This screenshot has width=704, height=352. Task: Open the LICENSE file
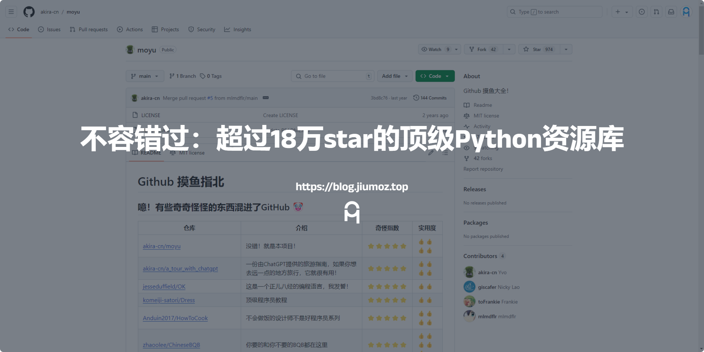pos(150,115)
